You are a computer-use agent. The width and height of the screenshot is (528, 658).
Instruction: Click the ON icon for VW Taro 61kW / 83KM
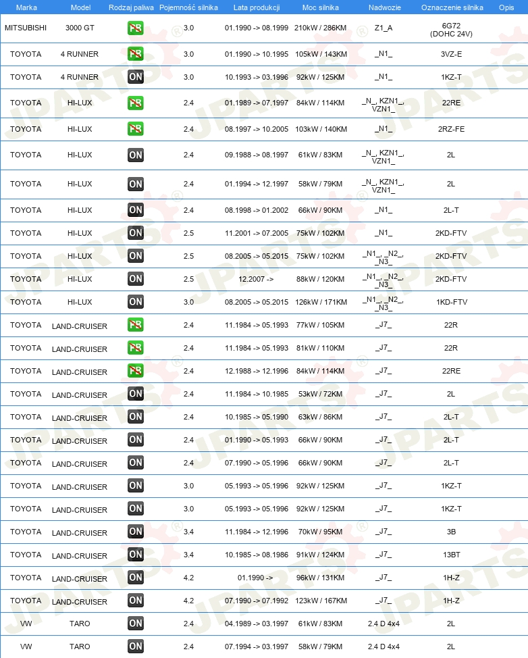136,623
